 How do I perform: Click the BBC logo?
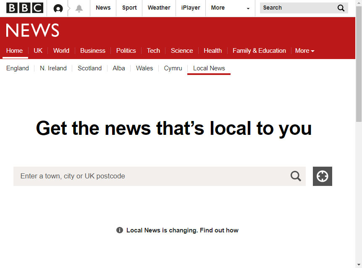coord(25,8)
